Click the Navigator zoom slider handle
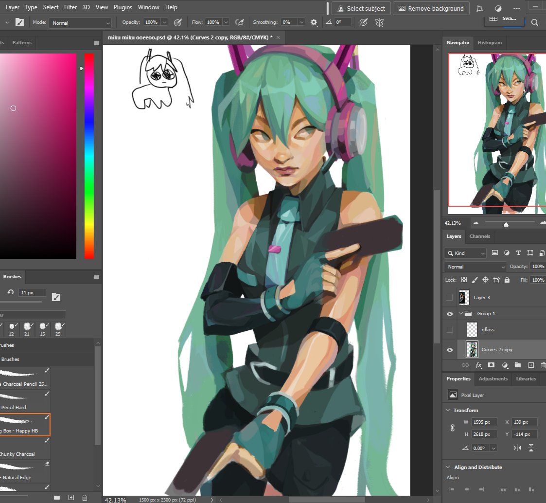 [x=506, y=225]
